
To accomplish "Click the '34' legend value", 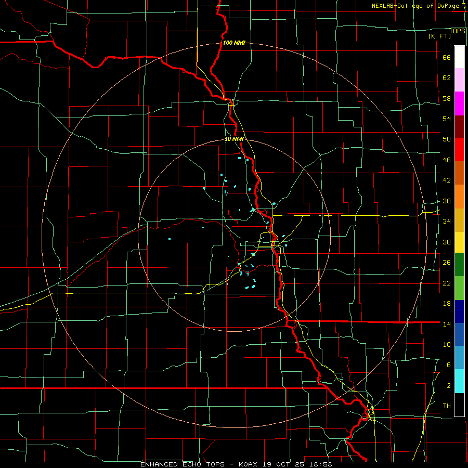I will click(447, 222).
